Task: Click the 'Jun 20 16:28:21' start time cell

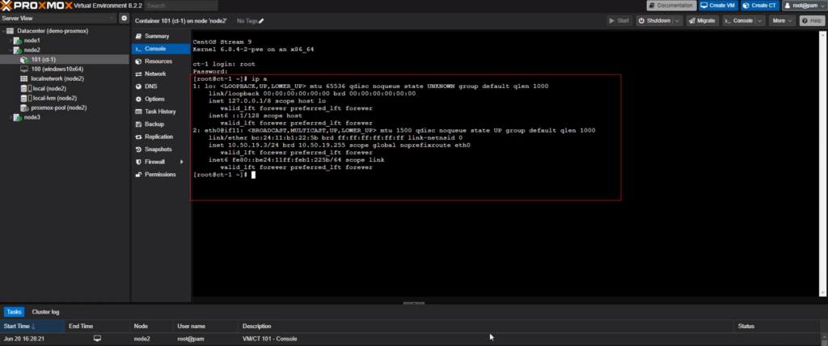Action: [23, 339]
